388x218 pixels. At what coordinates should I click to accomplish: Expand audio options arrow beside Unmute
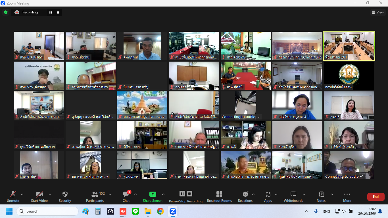22,194
